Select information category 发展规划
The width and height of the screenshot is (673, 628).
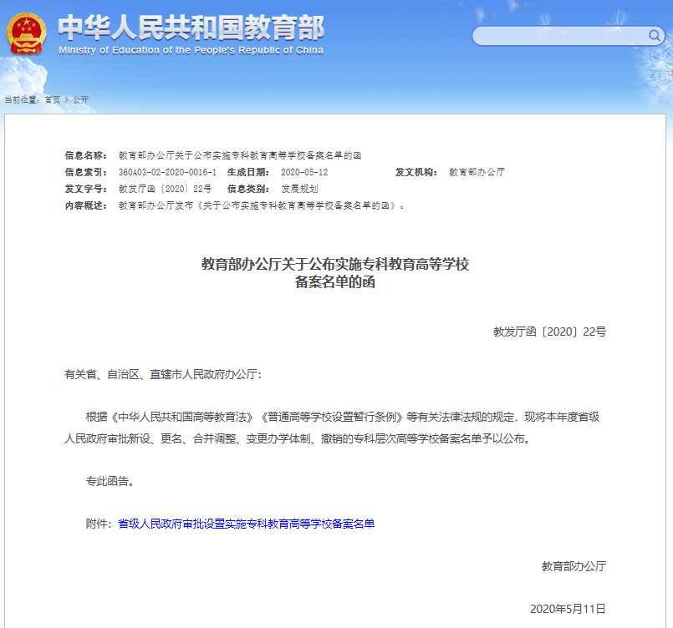pyautogui.click(x=299, y=189)
